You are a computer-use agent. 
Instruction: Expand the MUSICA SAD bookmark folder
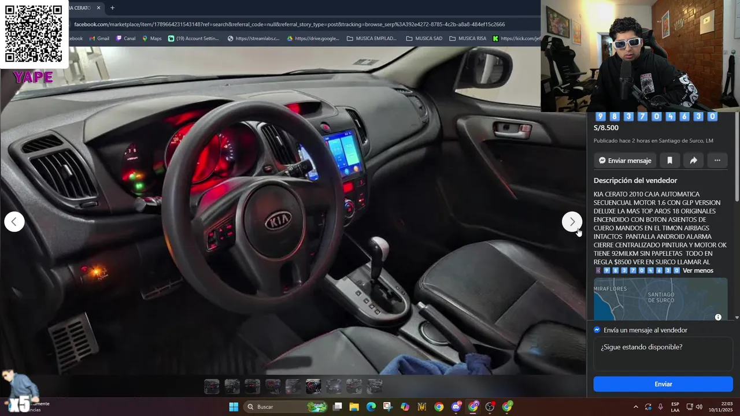click(x=424, y=39)
